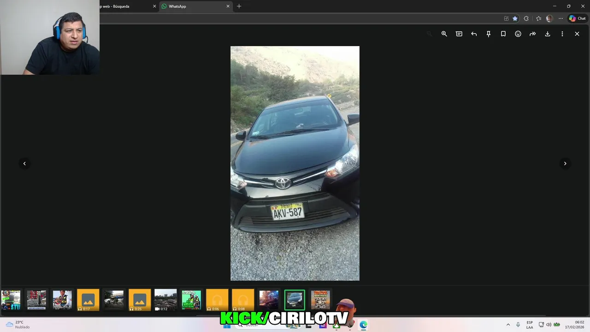The height and width of the screenshot is (332, 590).
Task: Open the thumbnail between the two audio clips 0:17 and 0:25
Action: 114,300
